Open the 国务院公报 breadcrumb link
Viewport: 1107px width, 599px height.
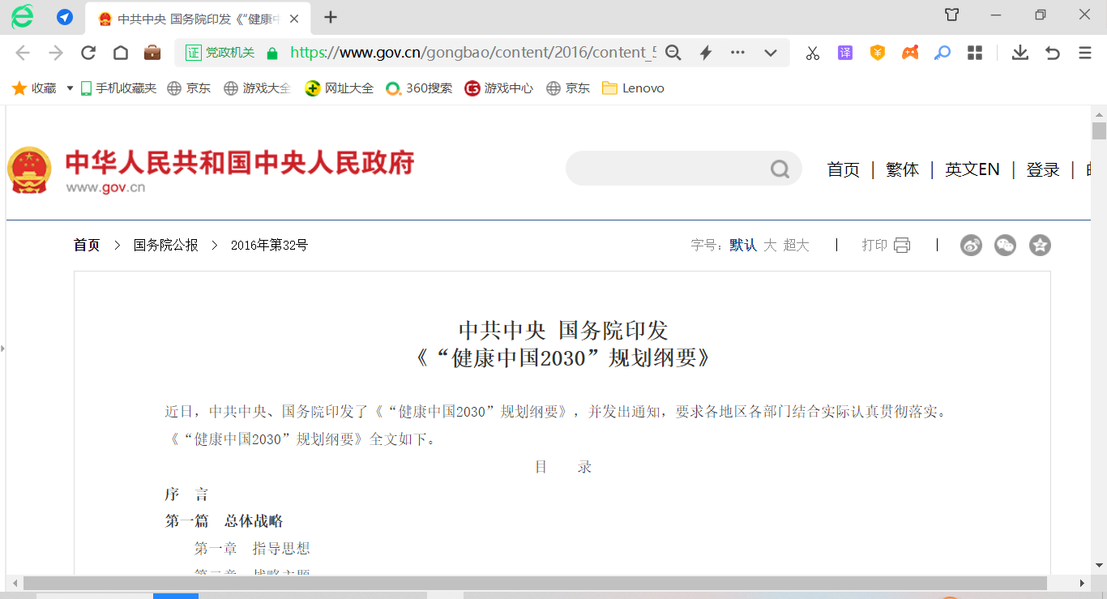point(165,245)
